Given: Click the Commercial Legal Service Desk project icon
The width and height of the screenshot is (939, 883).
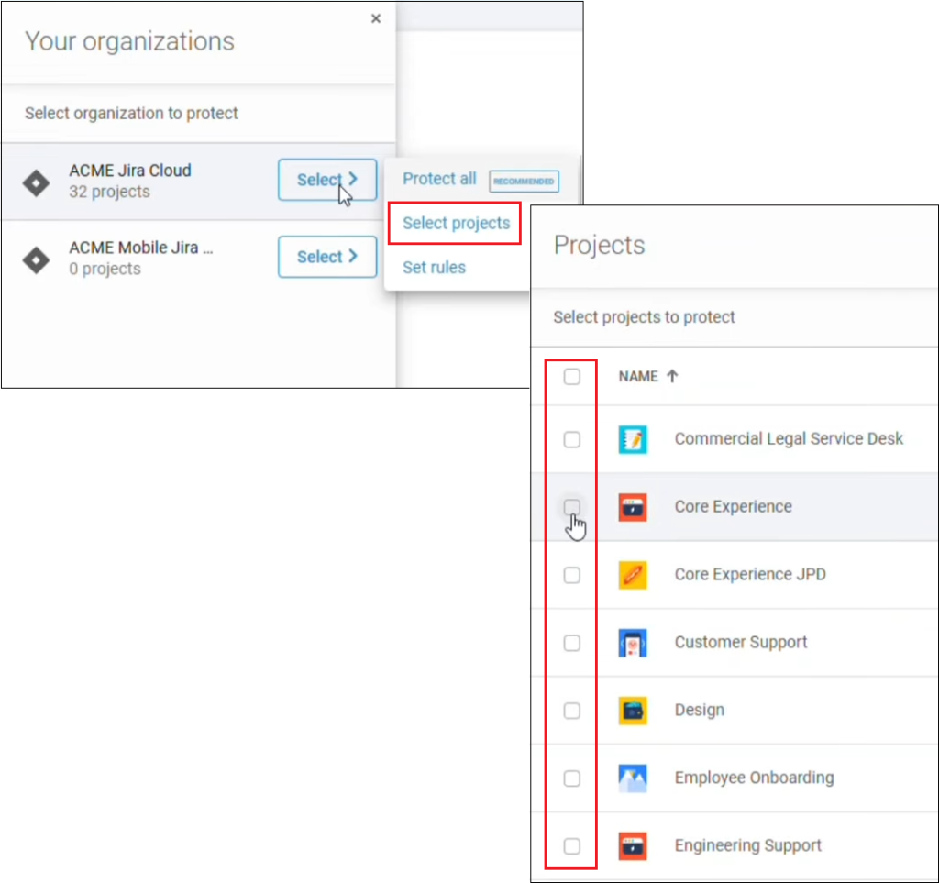Looking at the screenshot, I should pyautogui.click(x=633, y=438).
